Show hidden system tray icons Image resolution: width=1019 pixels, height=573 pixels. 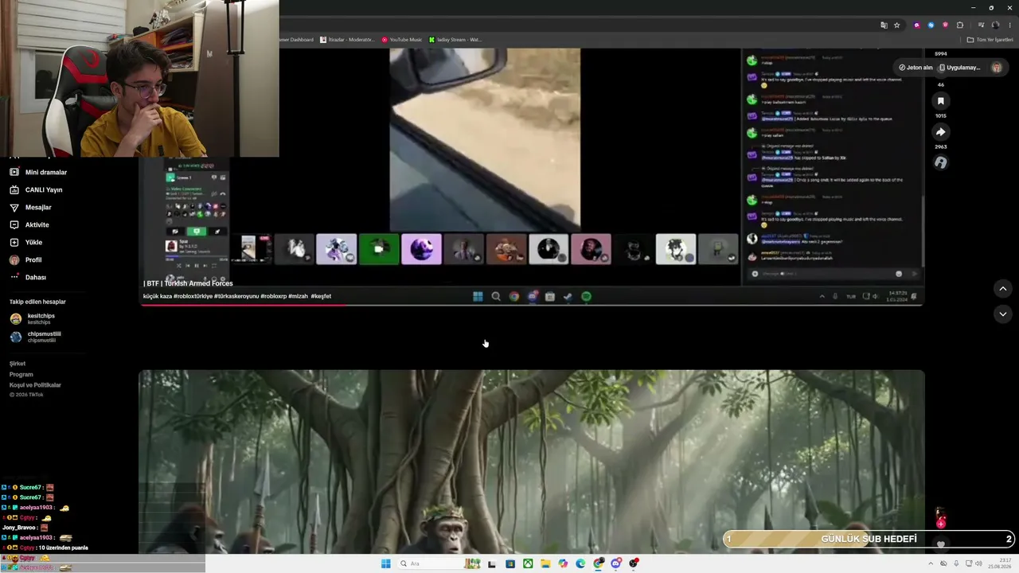932,563
